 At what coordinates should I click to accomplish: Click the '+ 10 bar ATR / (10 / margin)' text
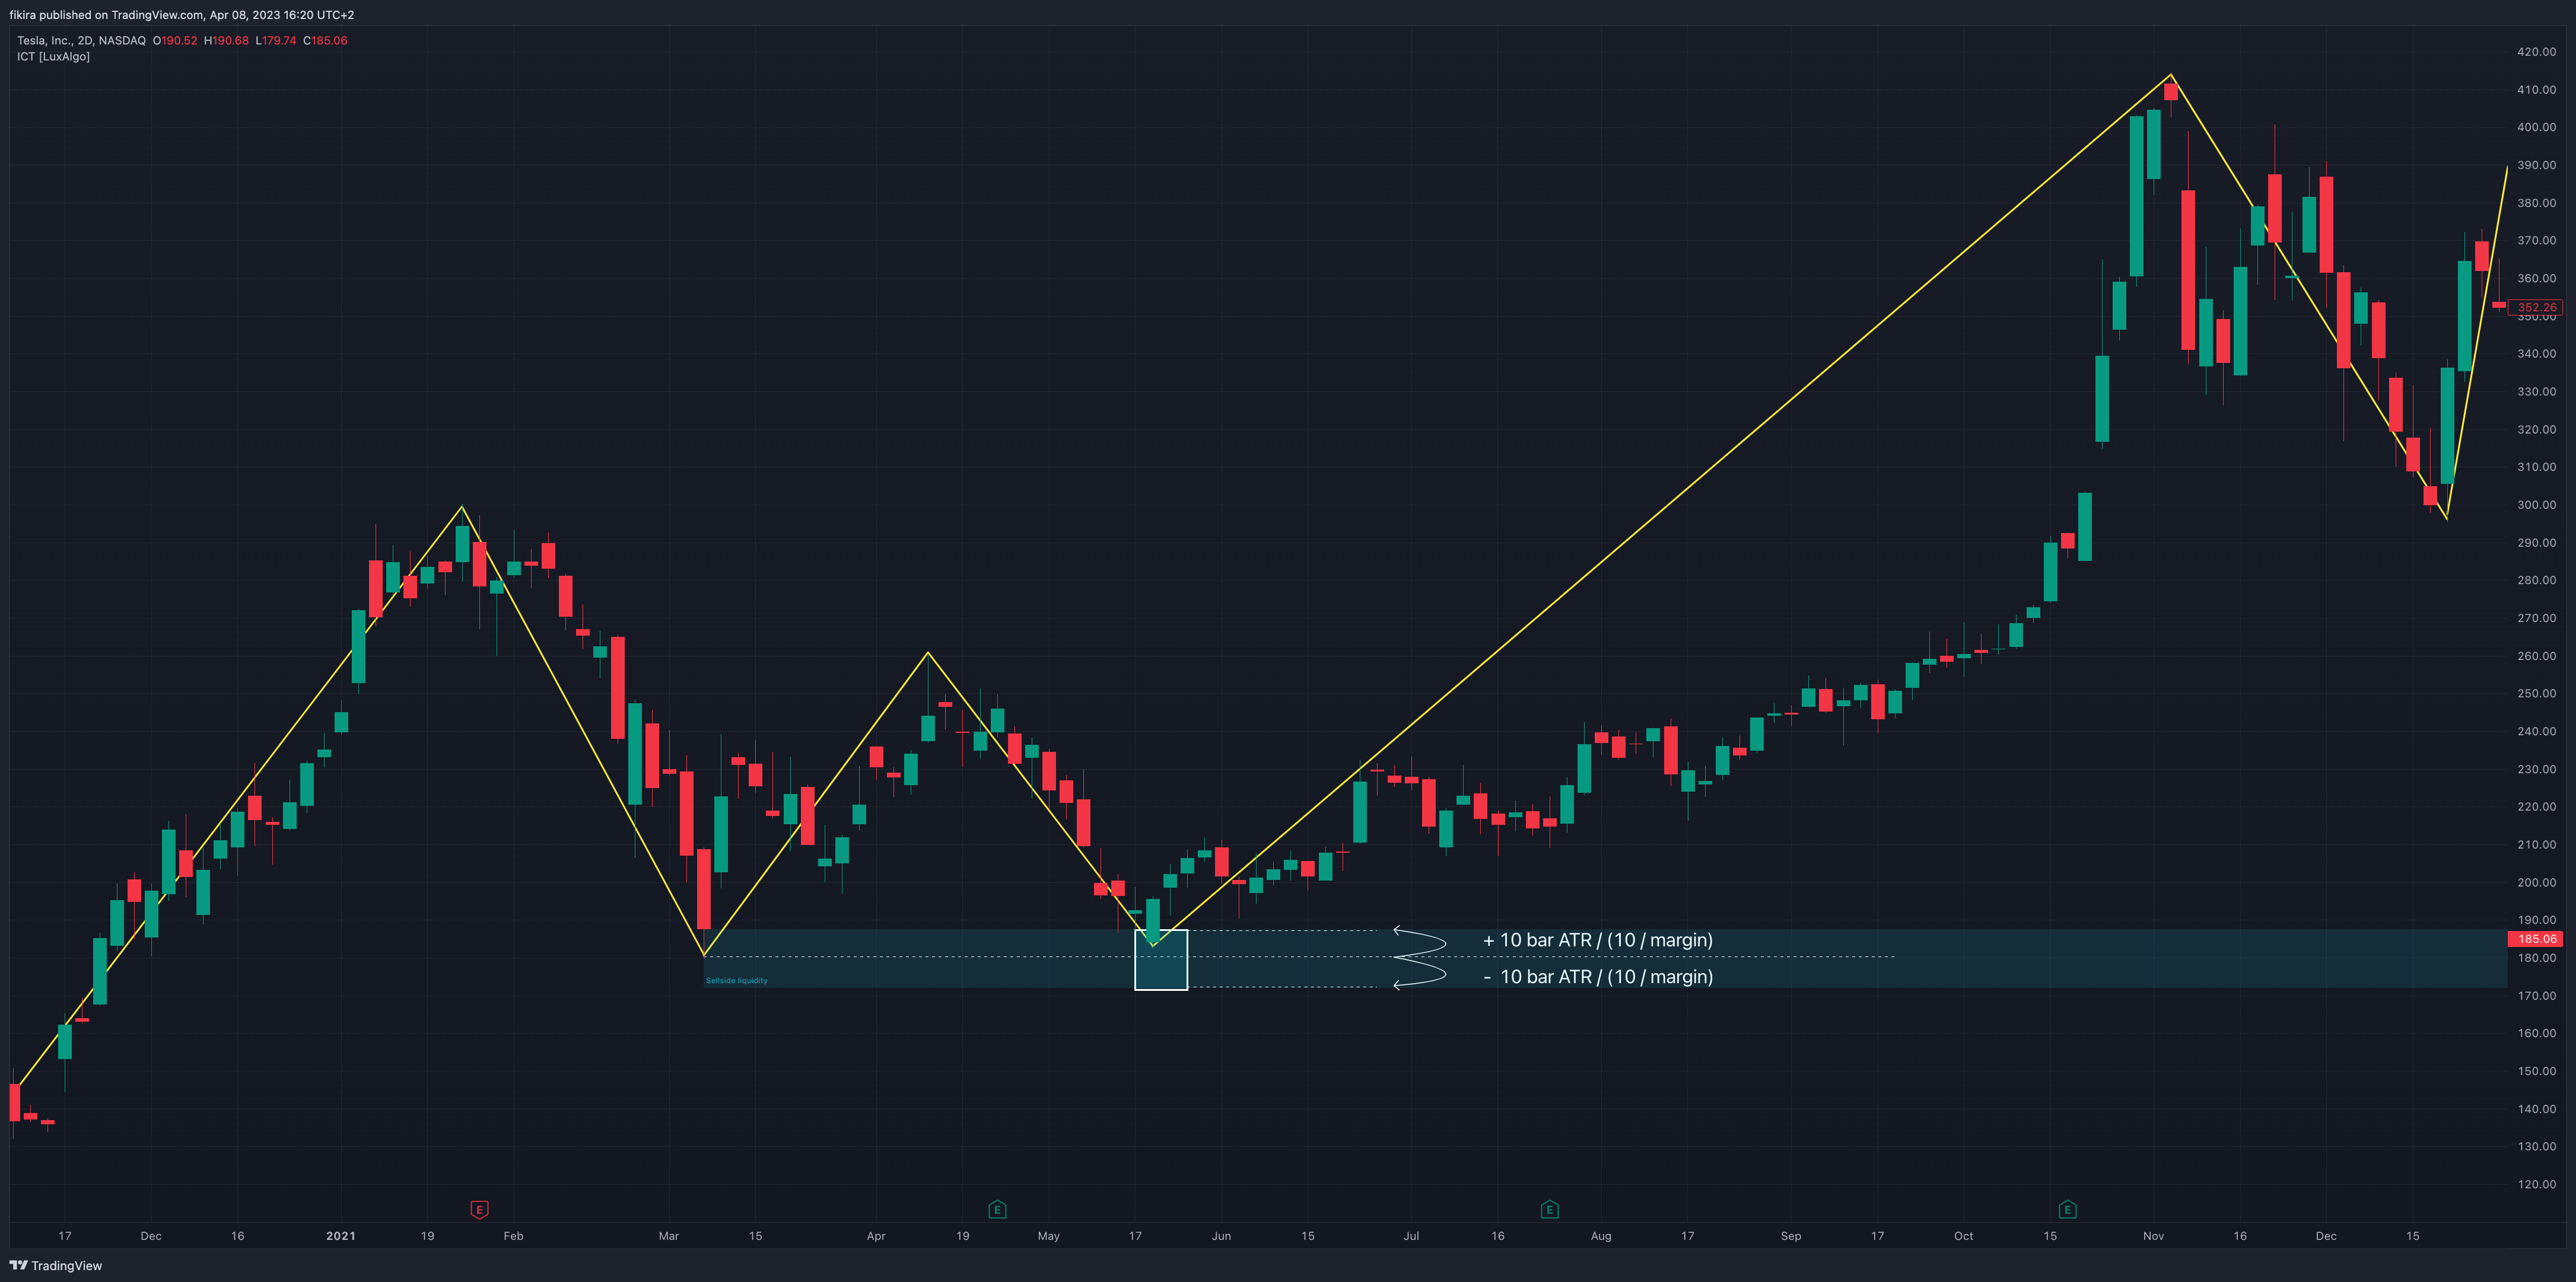pos(1598,940)
